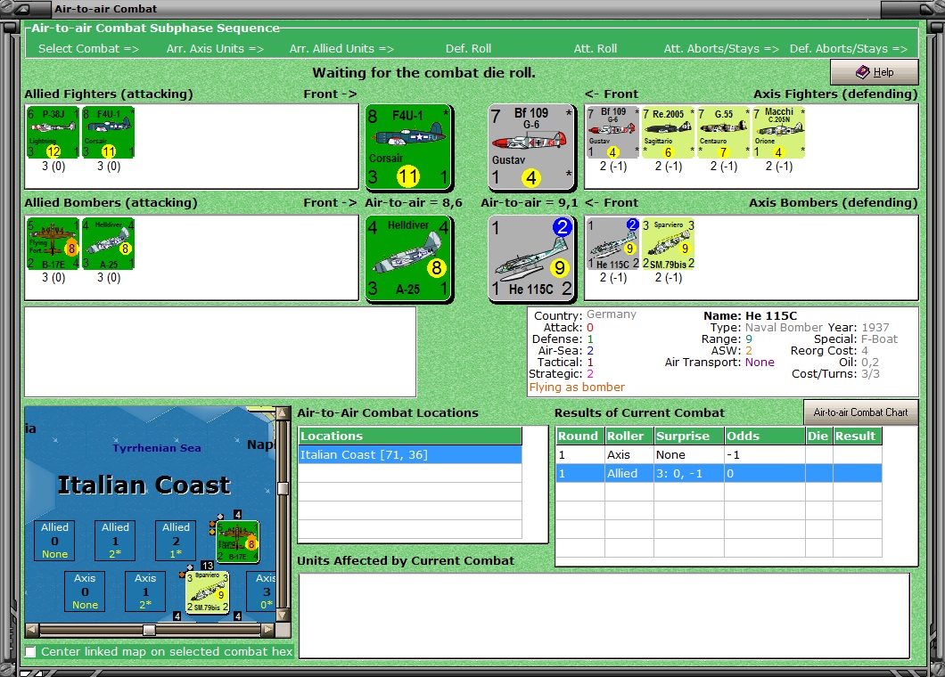Select the P-38J Lightning fighter counter
The image size is (945, 677).
[53, 133]
